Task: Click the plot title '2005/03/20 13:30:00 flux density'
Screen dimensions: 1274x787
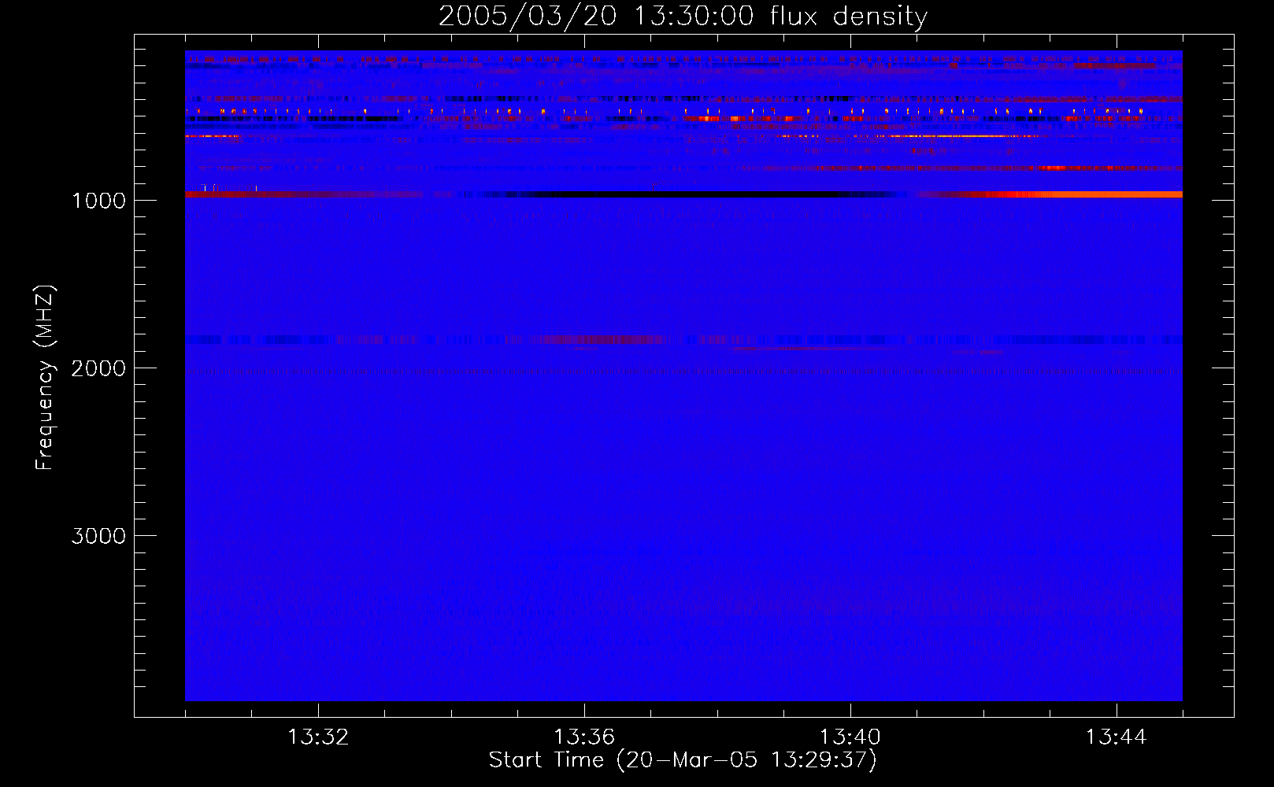Action: (683, 17)
